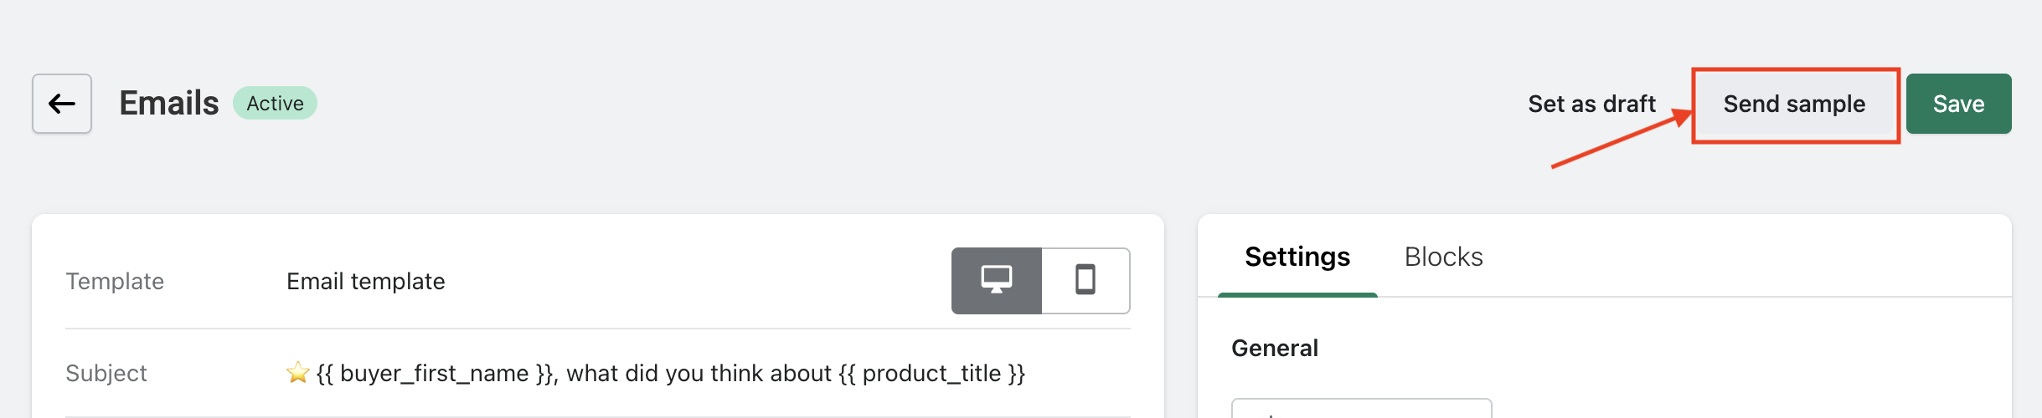Open the field below the General heading
The image size is (2042, 418).
click(x=1361, y=409)
